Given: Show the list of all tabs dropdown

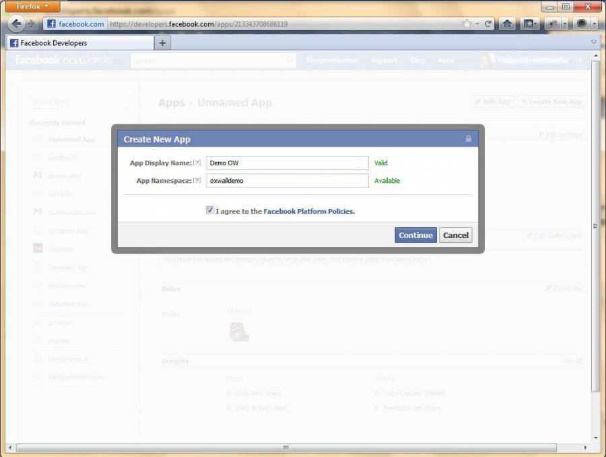Looking at the screenshot, I should [x=594, y=42].
